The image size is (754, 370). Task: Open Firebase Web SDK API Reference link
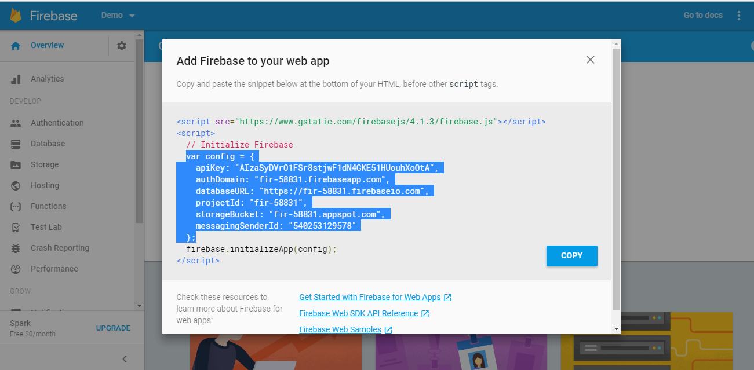[358, 313]
